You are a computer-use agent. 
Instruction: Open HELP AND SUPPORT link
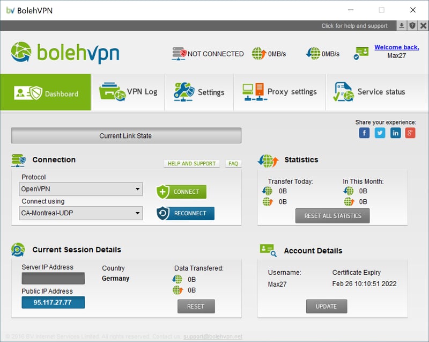[192, 163]
